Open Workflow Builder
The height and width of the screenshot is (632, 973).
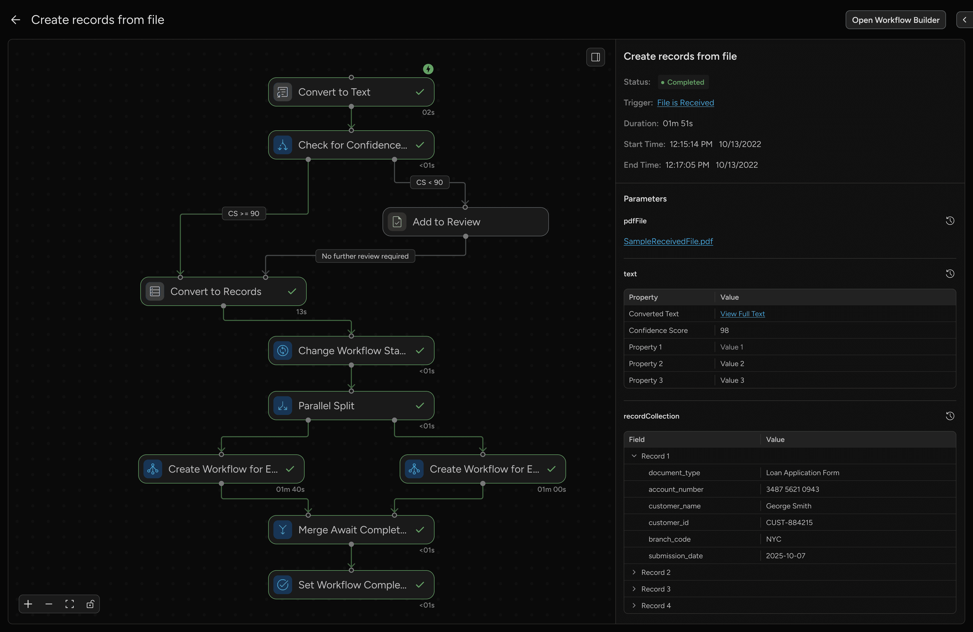point(895,20)
